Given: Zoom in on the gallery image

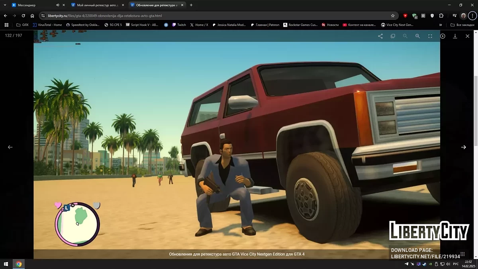Looking at the screenshot, I should pos(417,36).
